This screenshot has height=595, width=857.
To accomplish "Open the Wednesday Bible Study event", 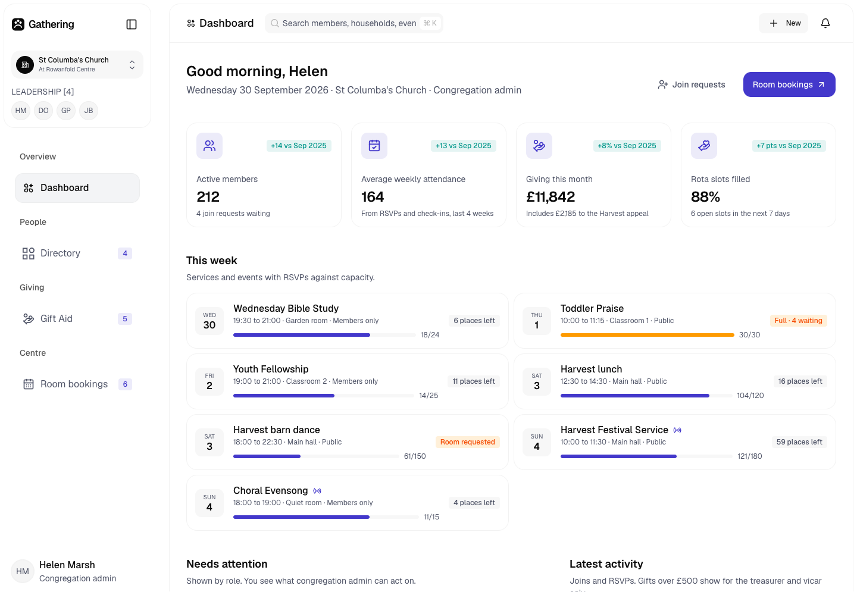I will point(348,321).
